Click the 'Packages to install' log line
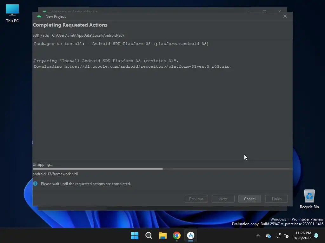 point(121,44)
